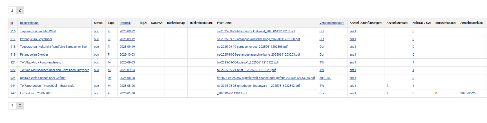The width and height of the screenshot is (487, 123).
Task: Open urnerboden-braunwald PDF flyer
Action: coord(258,86)
